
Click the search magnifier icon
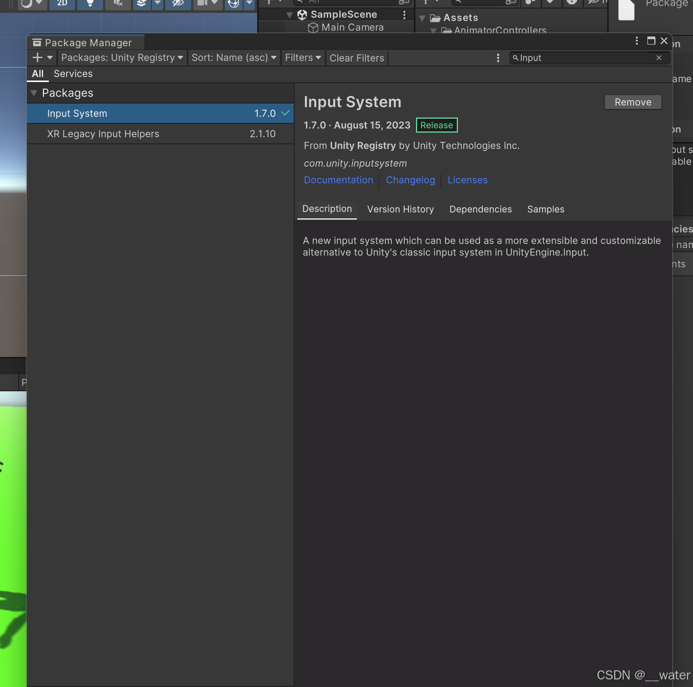pos(515,58)
